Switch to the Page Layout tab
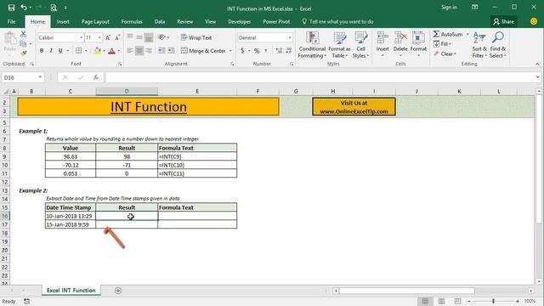Screen dimensions: 544x306 pyautogui.click(x=95, y=21)
